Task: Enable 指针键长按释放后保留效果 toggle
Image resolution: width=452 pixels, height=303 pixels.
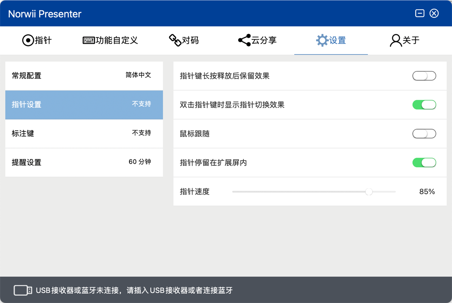Action: (x=424, y=76)
